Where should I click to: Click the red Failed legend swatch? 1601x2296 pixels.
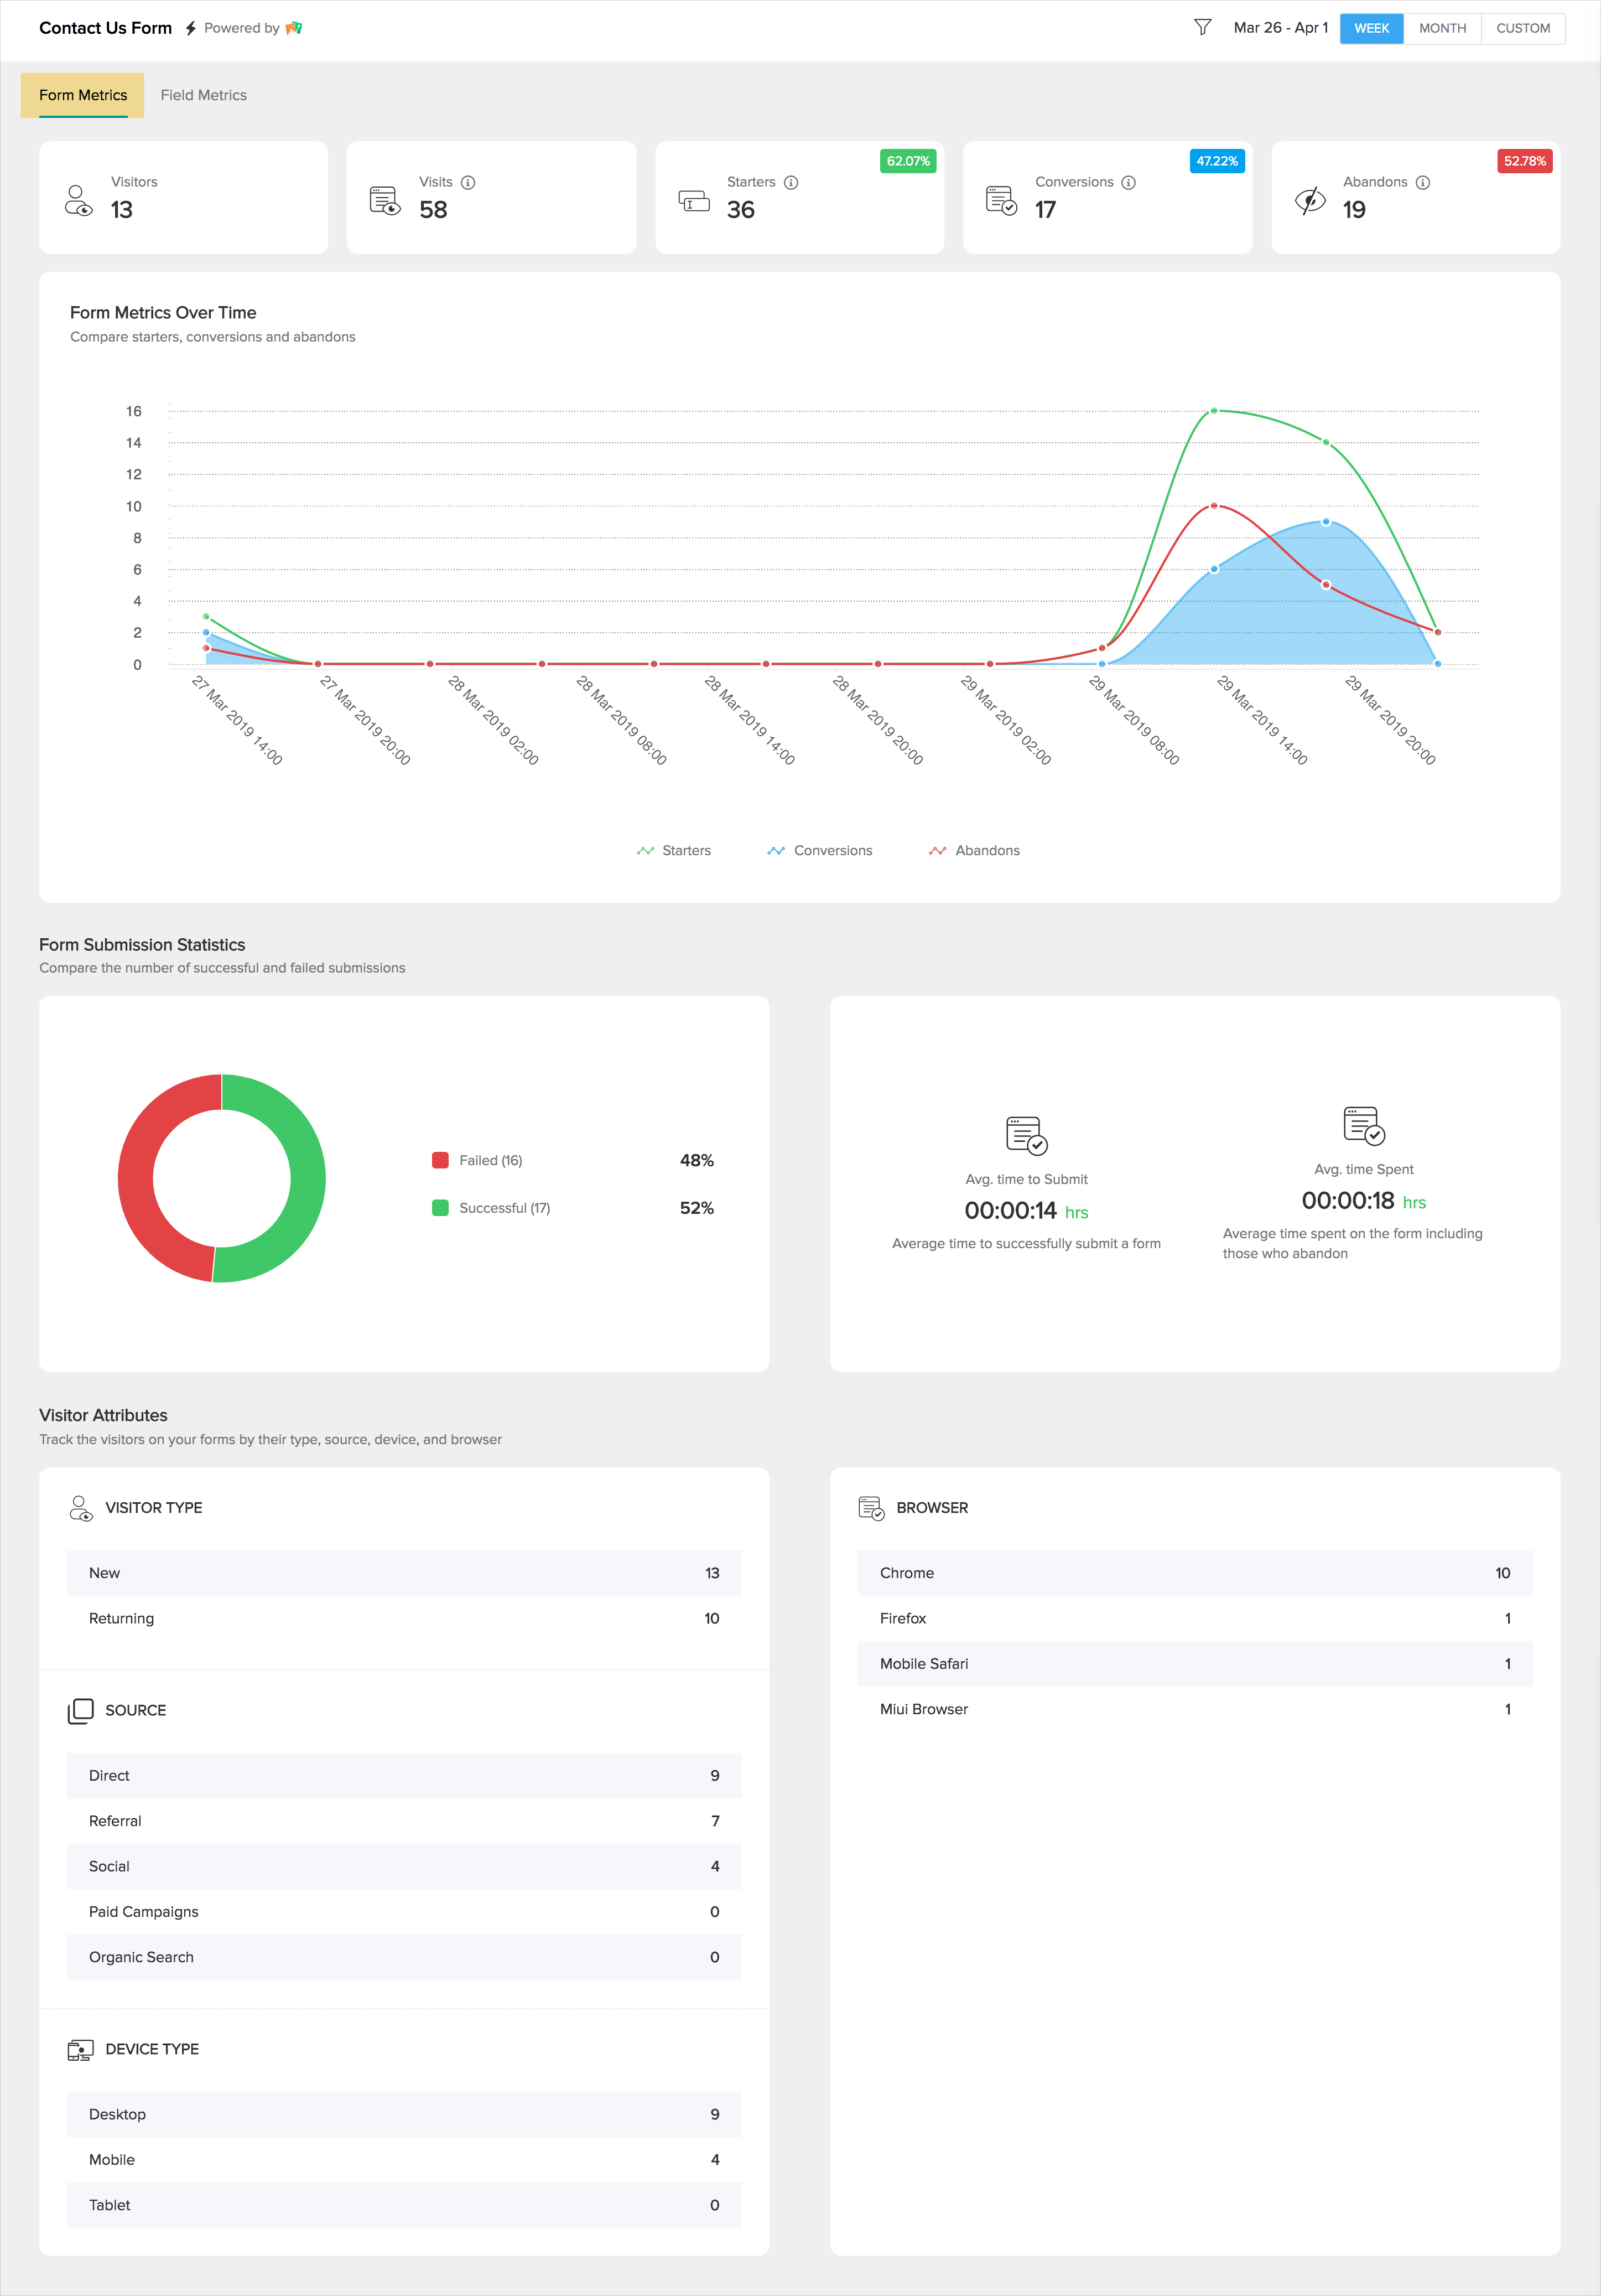point(440,1160)
